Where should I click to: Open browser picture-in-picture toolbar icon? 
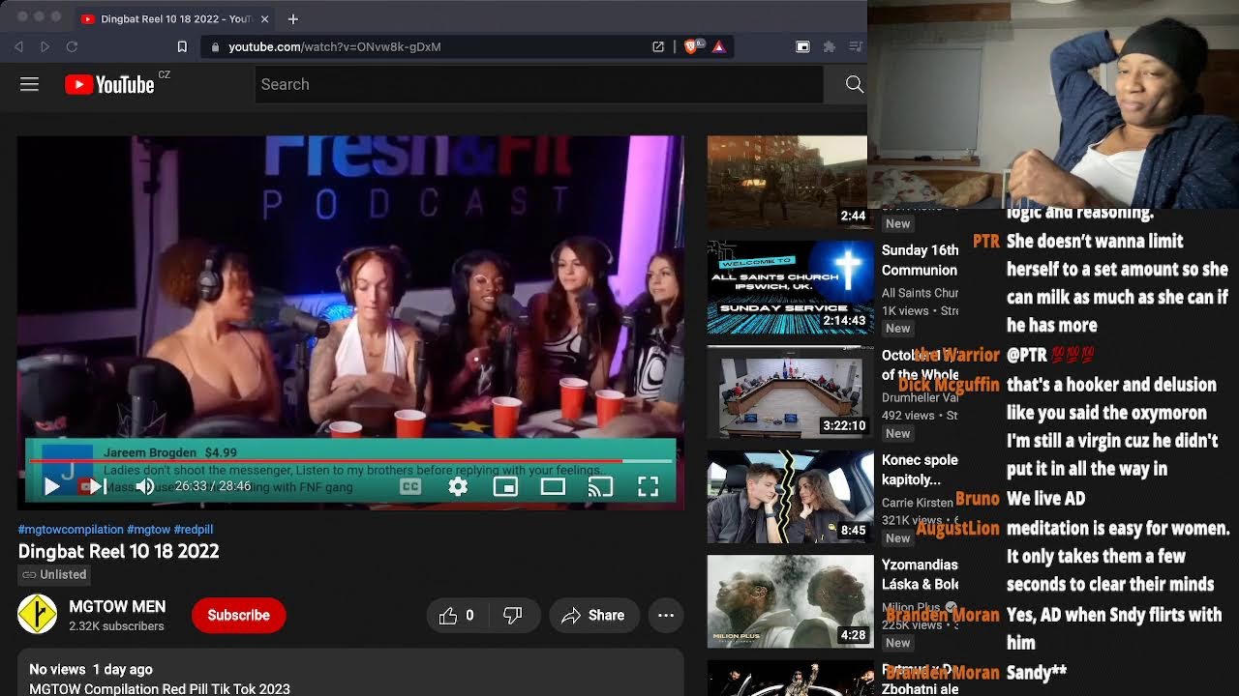(x=802, y=46)
